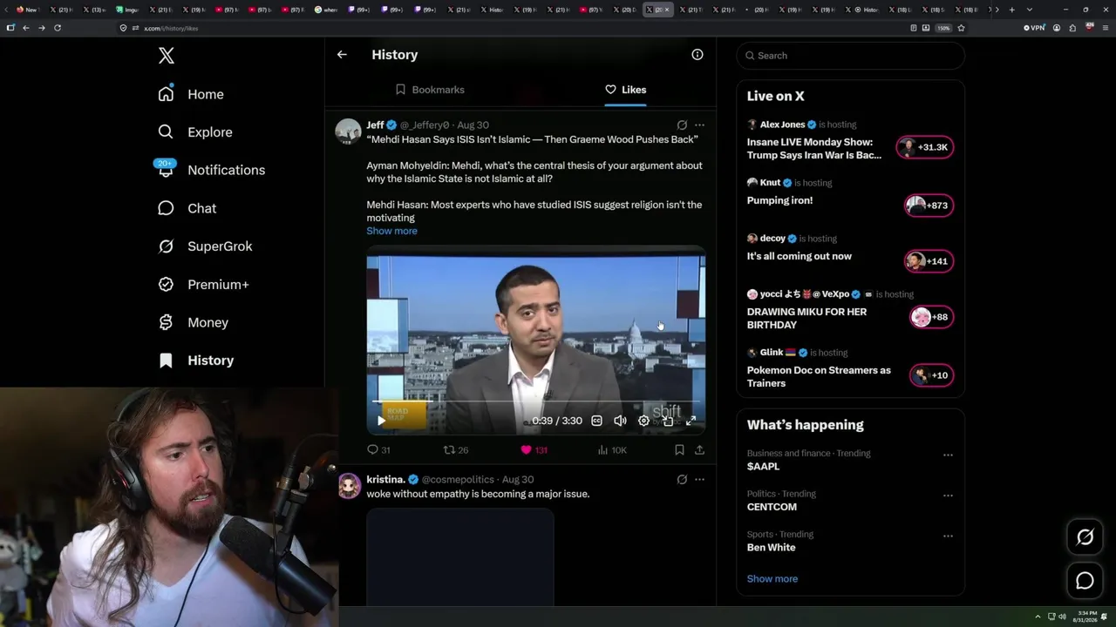Reply to Jeff's post with 31 replies

tap(378, 450)
